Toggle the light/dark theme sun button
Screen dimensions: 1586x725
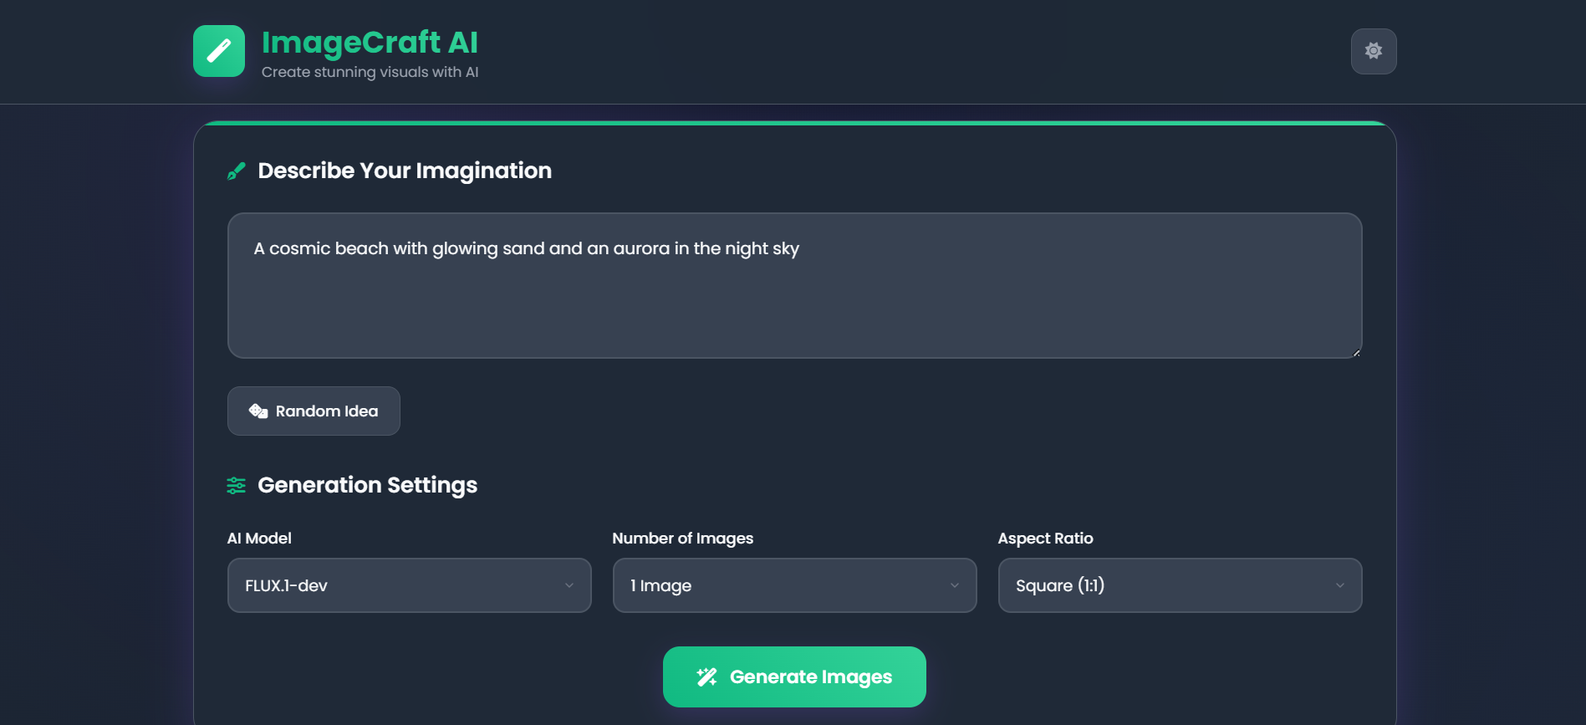[x=1373, y=51]
